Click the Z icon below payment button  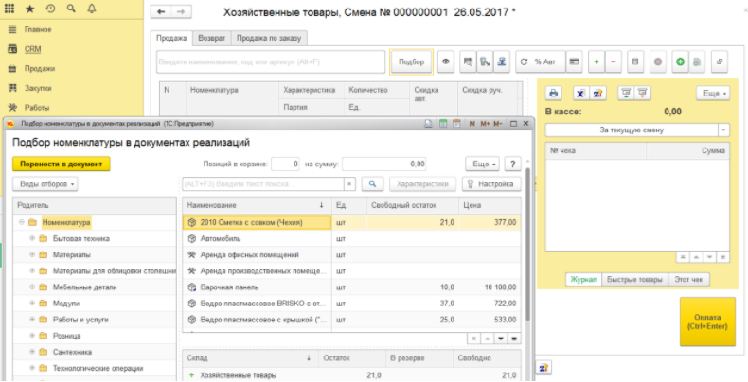543,368
